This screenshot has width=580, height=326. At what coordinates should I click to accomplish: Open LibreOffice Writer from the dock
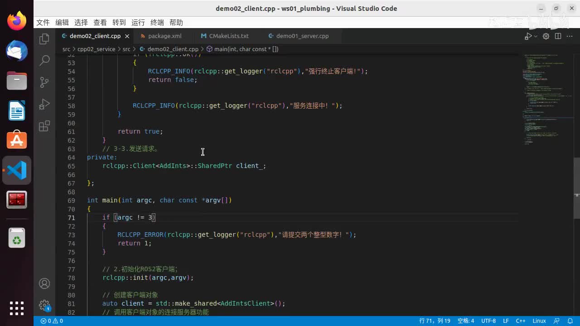(17, 110)
